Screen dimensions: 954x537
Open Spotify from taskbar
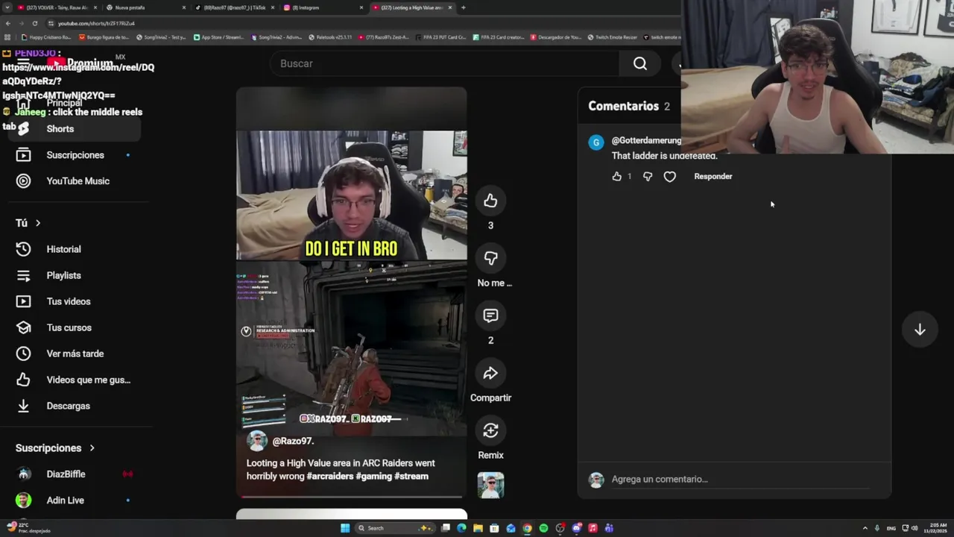543,528
